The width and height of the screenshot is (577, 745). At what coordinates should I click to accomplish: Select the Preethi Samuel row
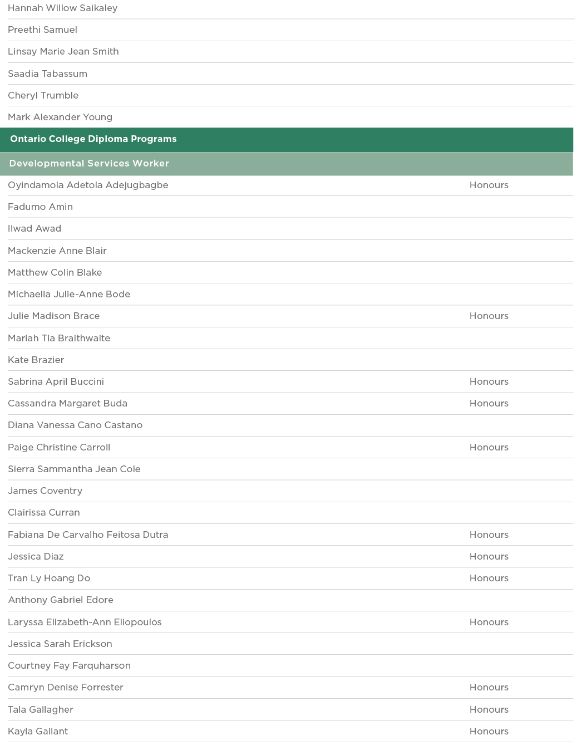[x=43, y=30]
